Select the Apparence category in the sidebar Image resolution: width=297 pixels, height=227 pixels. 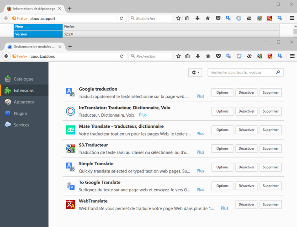point(24,102)
